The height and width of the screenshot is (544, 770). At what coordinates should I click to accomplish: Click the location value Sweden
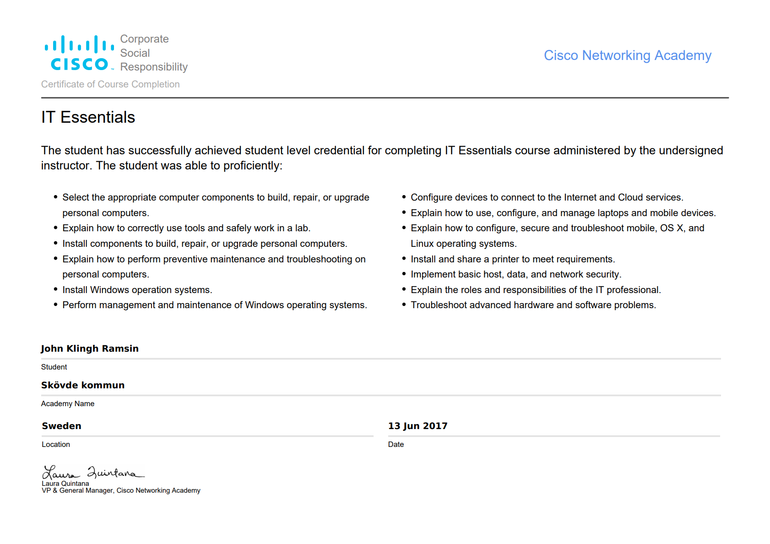(61, 426)
